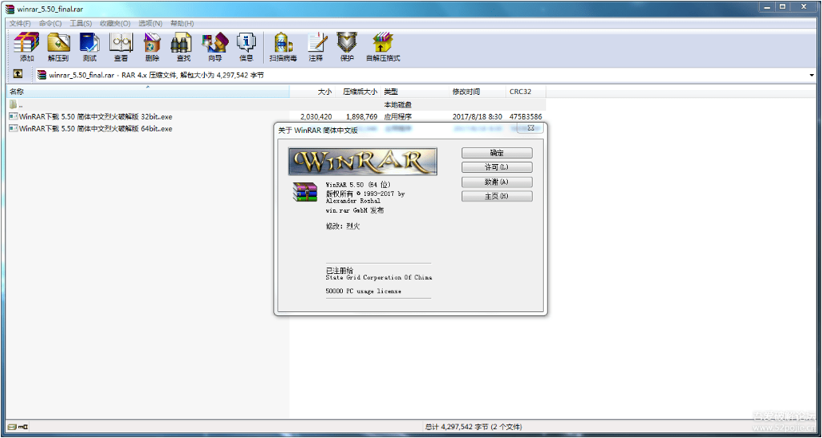
Task: Click the Add (添加) toolbar icon
Action: pos(27,47)
